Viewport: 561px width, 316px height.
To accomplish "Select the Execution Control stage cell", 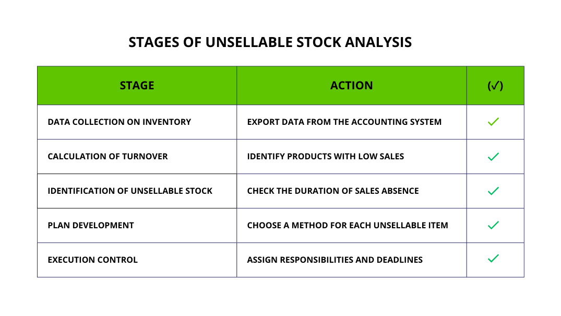I will tap(92, 260).
